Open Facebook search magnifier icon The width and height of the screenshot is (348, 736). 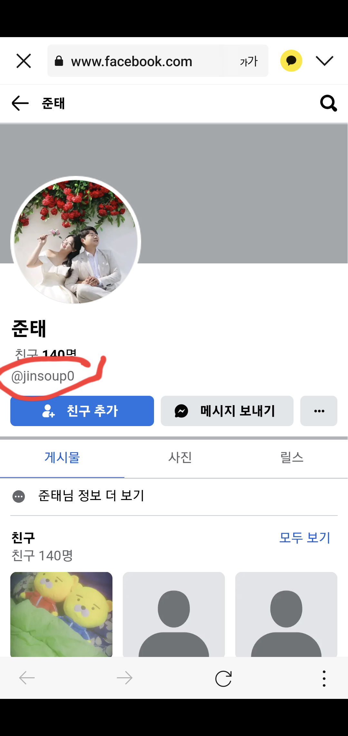[x=328, y=103]
